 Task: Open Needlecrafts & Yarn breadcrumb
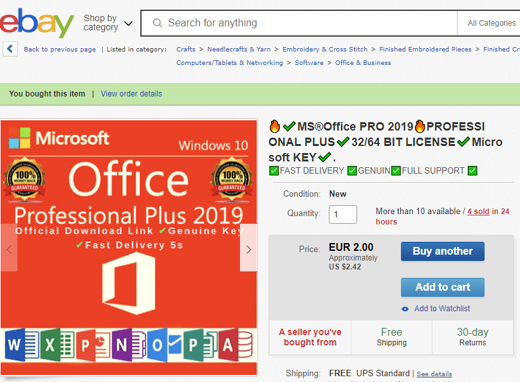point(239,50)
